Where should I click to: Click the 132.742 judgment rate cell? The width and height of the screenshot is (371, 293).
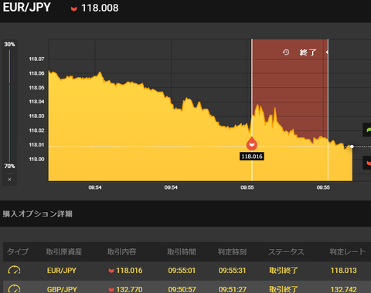click(x=344, y=289)
